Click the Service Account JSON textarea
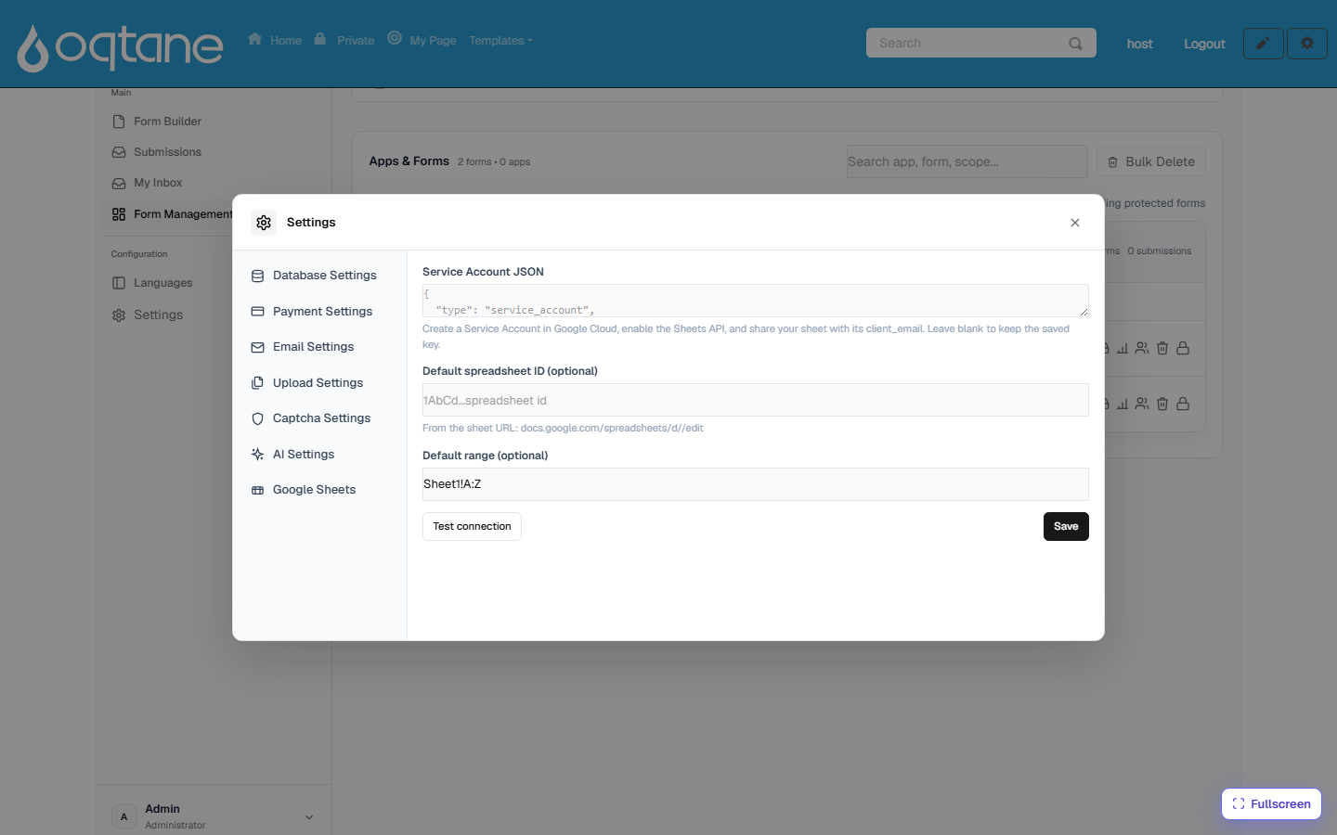The image size is (1337, 835). [x=755, y=301]
